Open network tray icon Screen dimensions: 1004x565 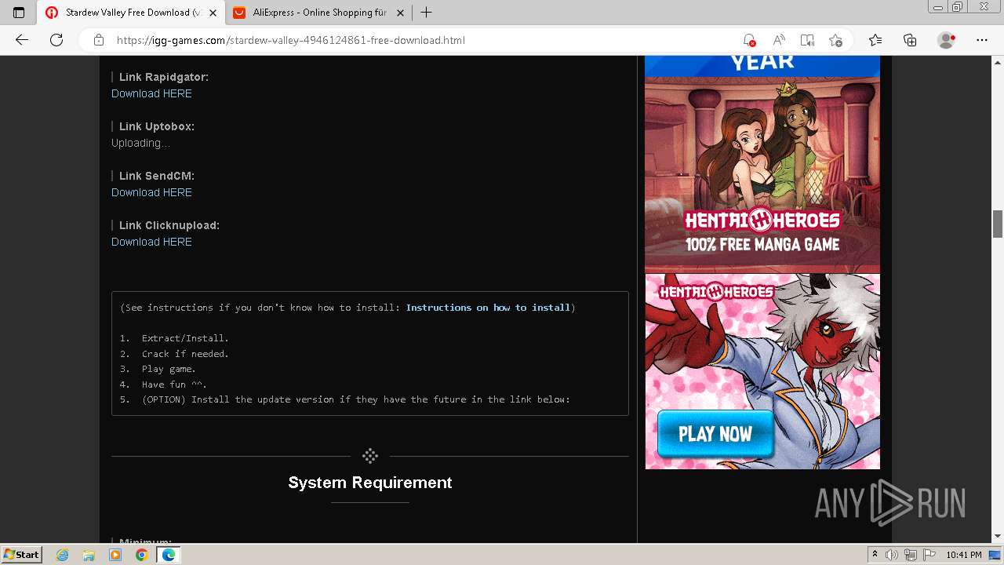point(911,555)
